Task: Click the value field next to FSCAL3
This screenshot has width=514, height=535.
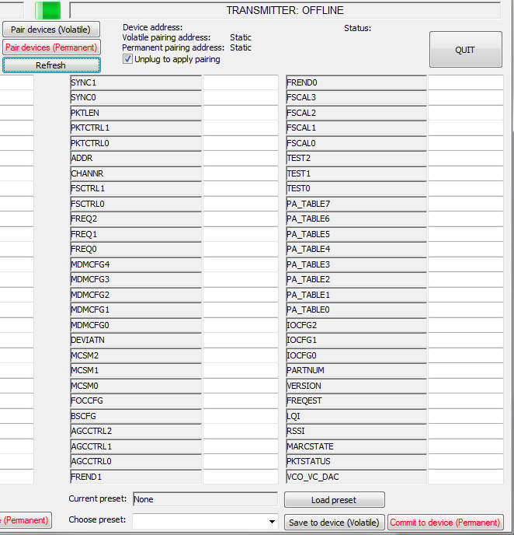Action: (466, 97)
